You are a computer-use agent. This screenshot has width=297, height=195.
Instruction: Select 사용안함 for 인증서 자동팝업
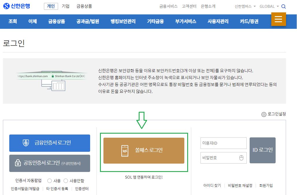[66, 181]
